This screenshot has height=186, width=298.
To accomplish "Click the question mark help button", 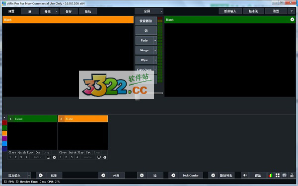I will click(x=292, y=11).
